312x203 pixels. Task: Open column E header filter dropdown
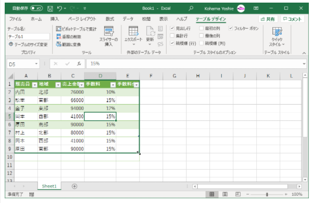tap(136, 85)
